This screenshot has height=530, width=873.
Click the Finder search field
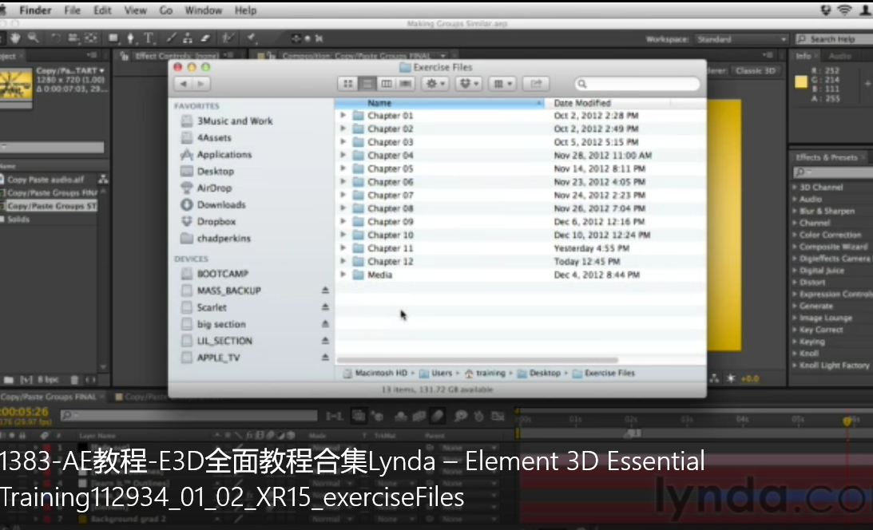[637, 84]
